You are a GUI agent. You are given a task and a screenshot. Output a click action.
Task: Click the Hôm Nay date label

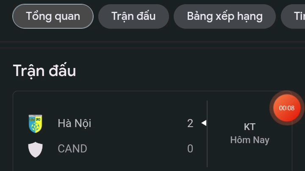[250, 140]
